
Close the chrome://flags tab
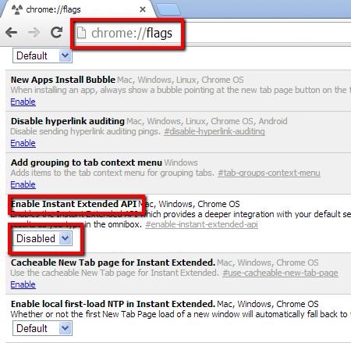143,9
